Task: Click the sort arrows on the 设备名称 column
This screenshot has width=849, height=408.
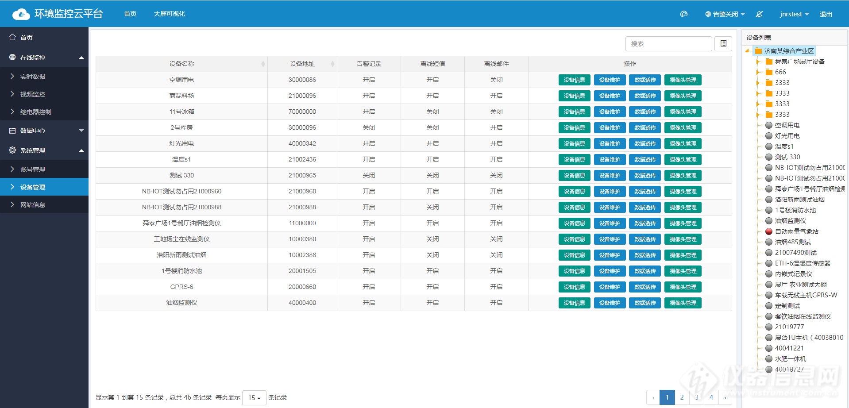Action: [263, 64]
